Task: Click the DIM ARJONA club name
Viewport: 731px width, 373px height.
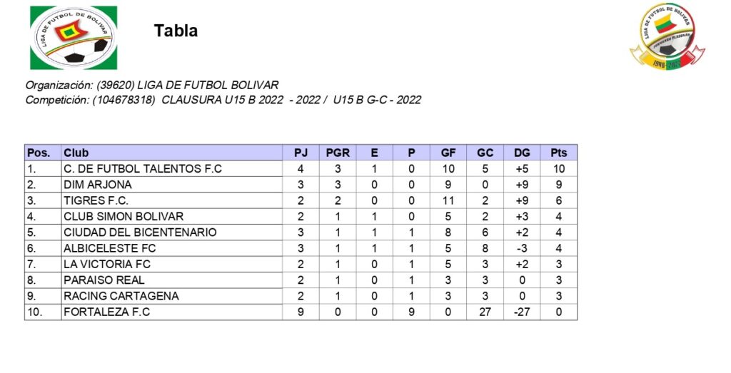Action: (98, 185)
